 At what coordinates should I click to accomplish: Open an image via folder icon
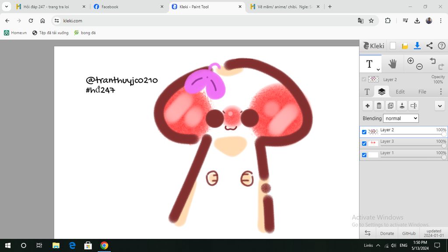pos(405,45)
